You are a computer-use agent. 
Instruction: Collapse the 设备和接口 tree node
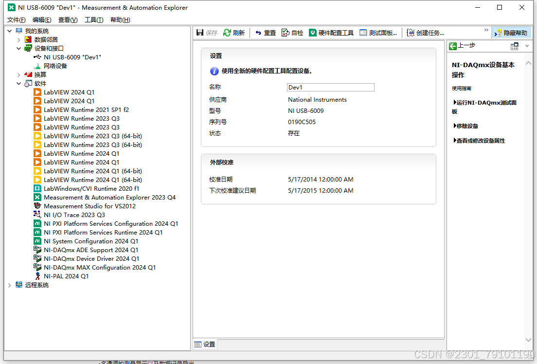coord(18,48)
